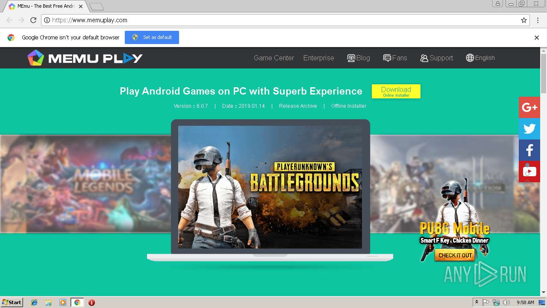Click the PUBG Battlegrounds laptop screen image

coord(270,187)
